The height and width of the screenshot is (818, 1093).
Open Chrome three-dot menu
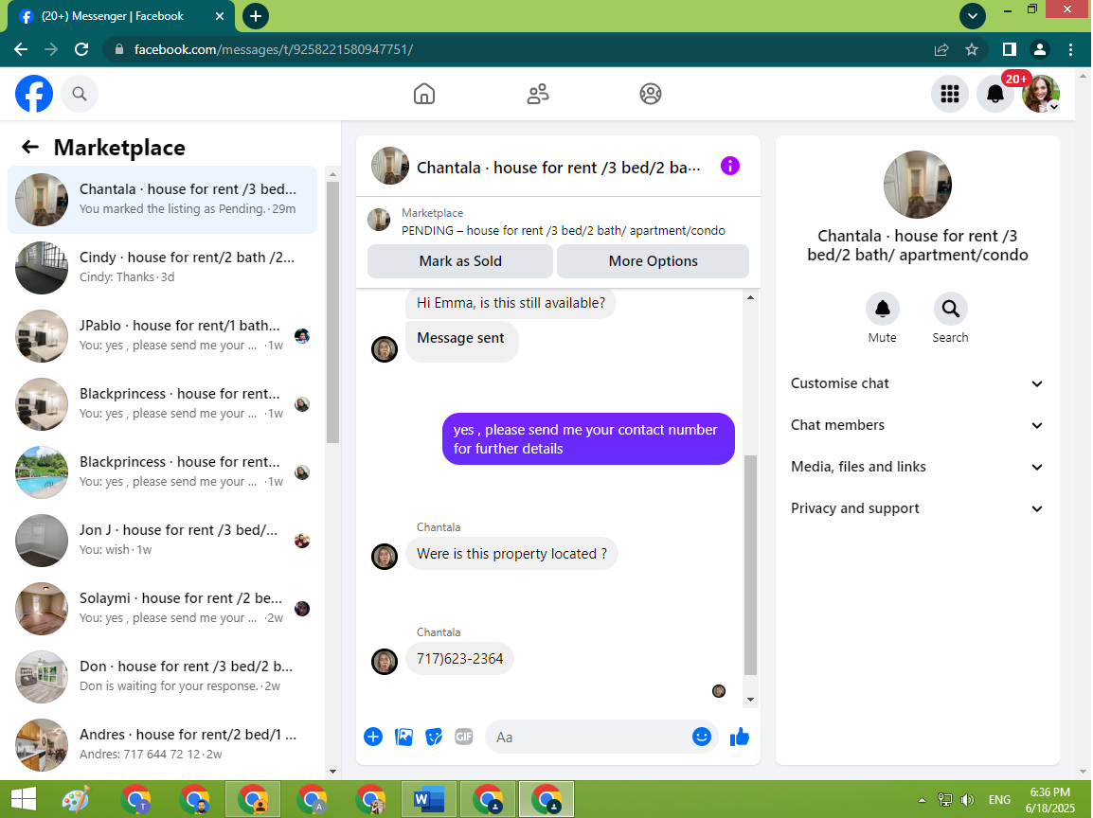click(1070, 49)
